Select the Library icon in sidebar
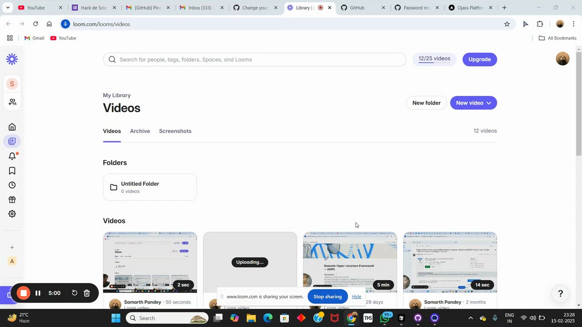This screenshot has height=327, width=582. pos(12,141)
